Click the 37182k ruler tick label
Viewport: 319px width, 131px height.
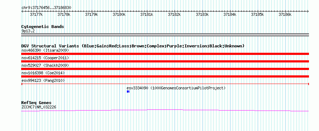click(x=174, y=14)
